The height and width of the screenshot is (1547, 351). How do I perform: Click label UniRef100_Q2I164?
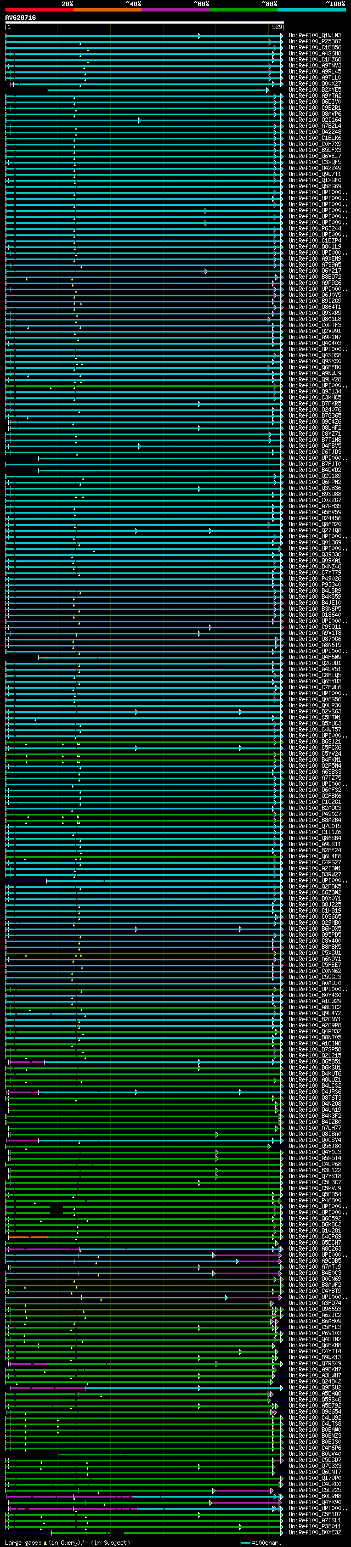click(315, 120)
